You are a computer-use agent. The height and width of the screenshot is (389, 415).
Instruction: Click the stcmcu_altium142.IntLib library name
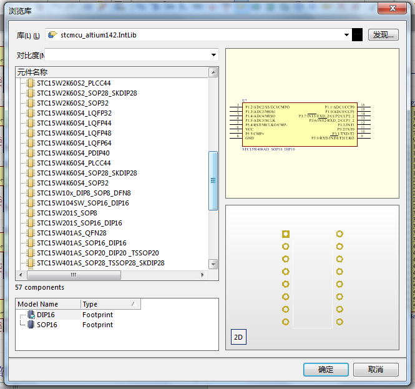coord(99,35)
